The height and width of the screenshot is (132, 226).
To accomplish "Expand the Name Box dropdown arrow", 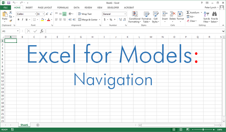I will pyautogui.click(x=18, y=31).
